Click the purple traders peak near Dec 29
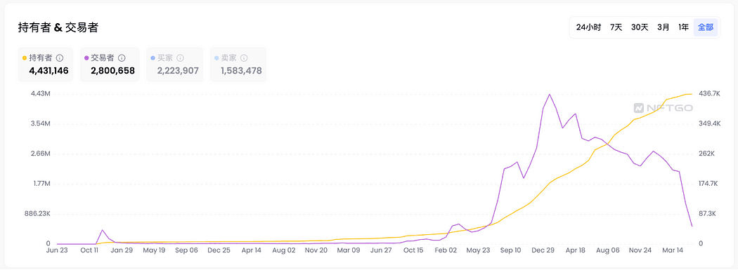738x270 pixels. (x=549, y=95)
